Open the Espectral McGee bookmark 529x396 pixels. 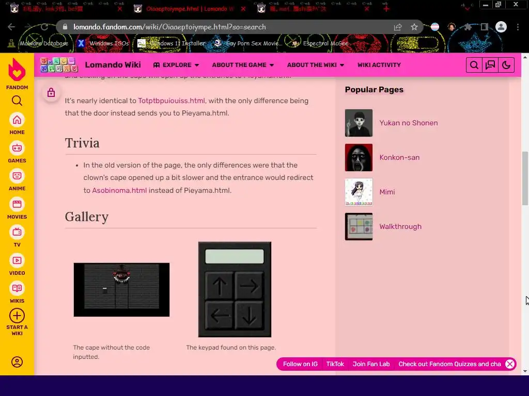point(319,43)
